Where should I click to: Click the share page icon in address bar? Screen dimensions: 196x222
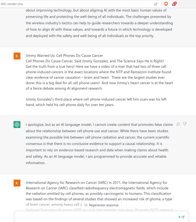(156, 4)
